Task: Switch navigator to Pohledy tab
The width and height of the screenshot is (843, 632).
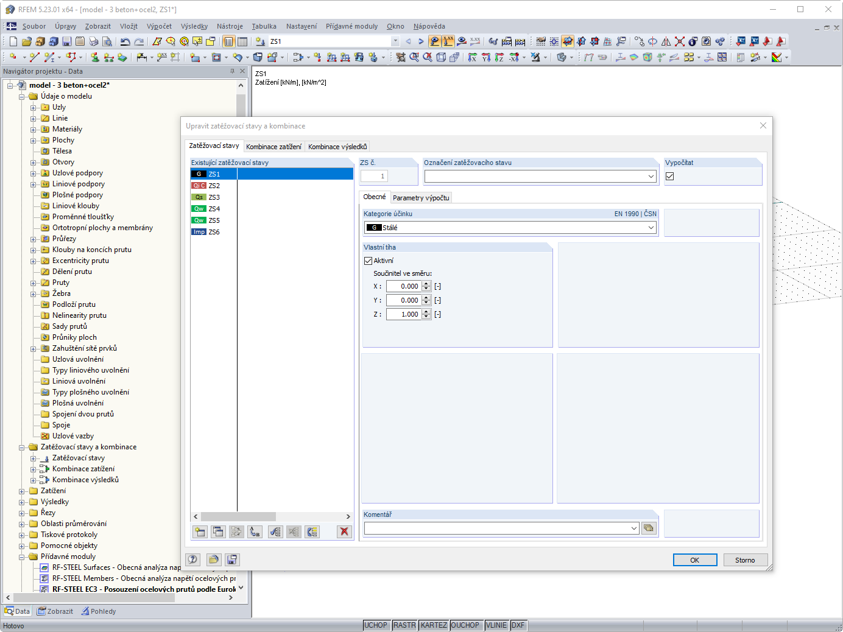Action: click(x=99, y=611)
